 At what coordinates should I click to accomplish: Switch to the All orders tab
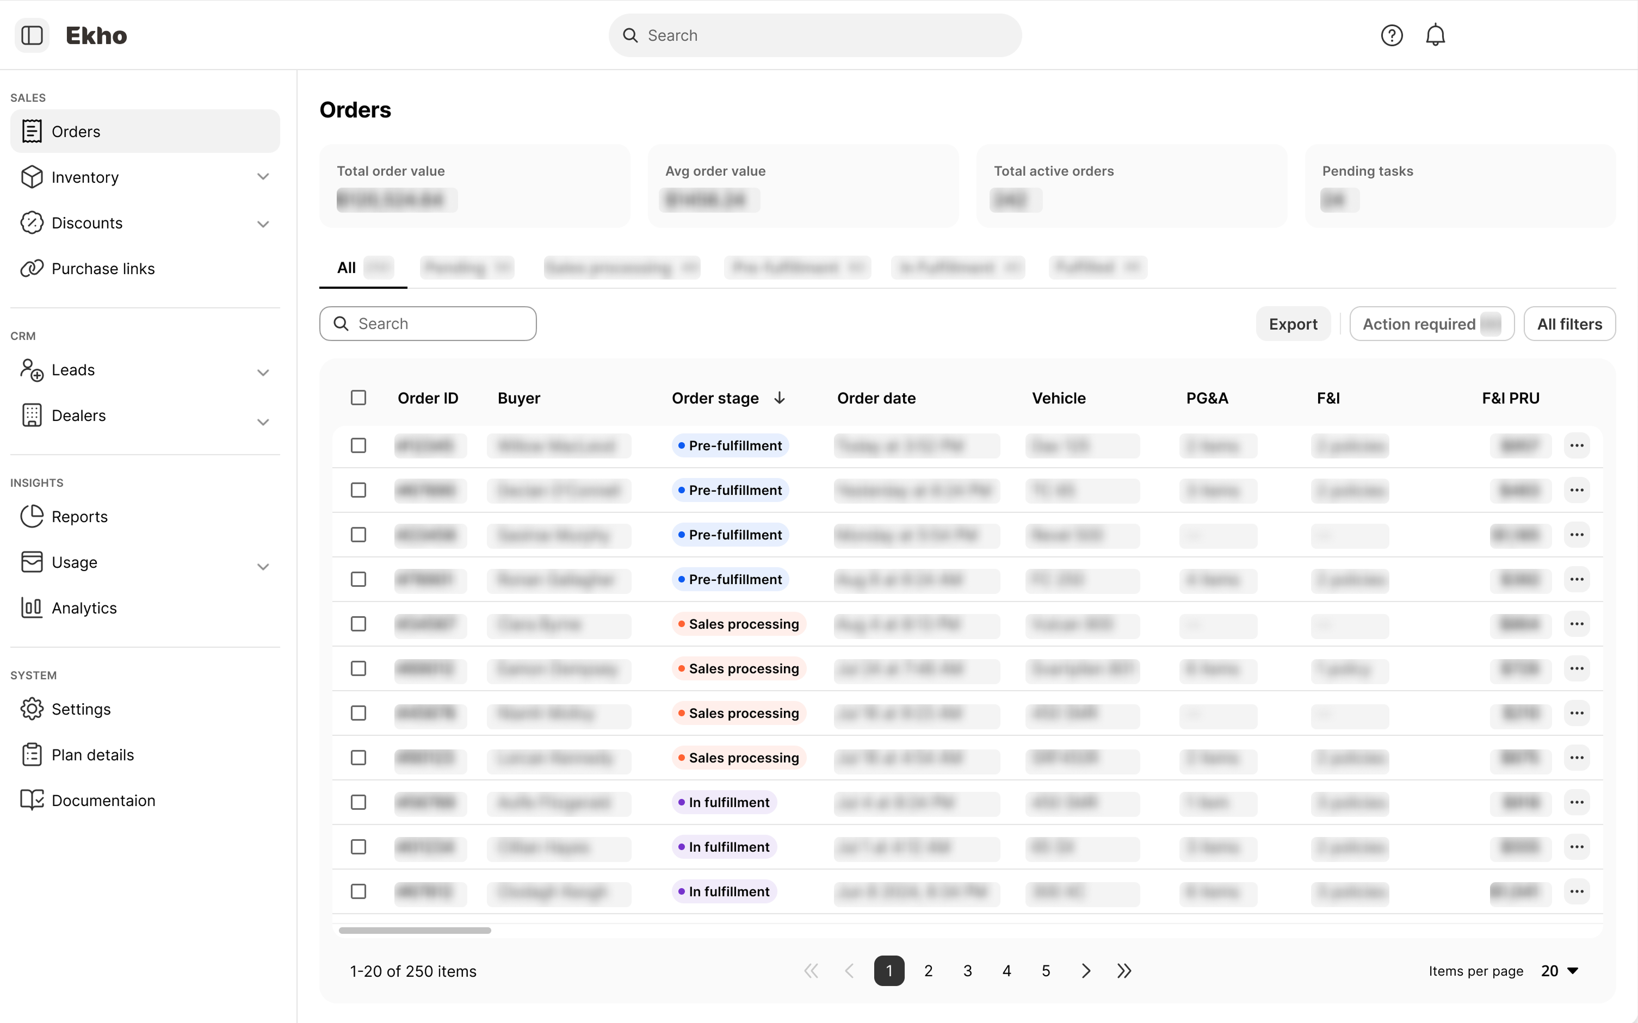click(x=347, y=268)
